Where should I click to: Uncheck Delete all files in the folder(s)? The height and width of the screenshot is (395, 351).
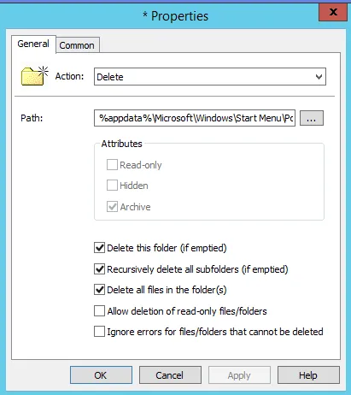point(99,290)
